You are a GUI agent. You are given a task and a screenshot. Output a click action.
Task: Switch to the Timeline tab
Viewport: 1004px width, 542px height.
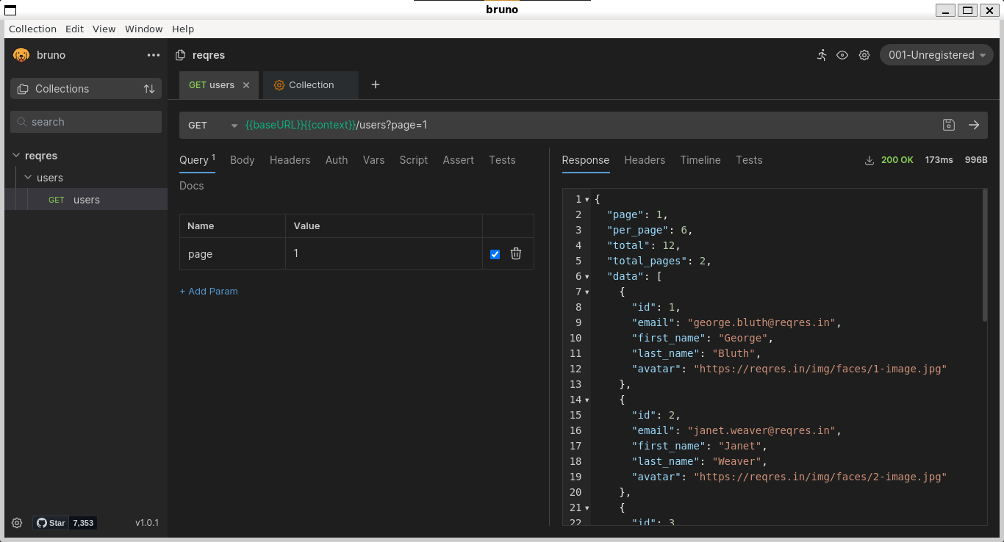pos(700,159)
